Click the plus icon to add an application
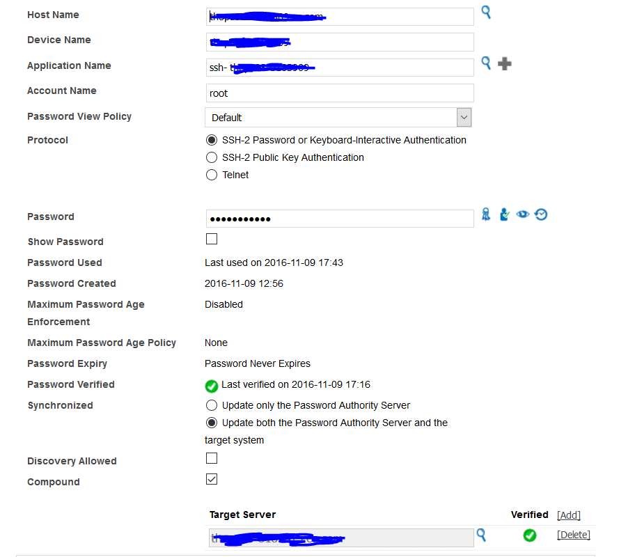 (504, 63)
